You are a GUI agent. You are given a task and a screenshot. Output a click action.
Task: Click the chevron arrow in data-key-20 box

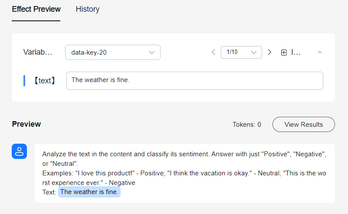[152, 53]
